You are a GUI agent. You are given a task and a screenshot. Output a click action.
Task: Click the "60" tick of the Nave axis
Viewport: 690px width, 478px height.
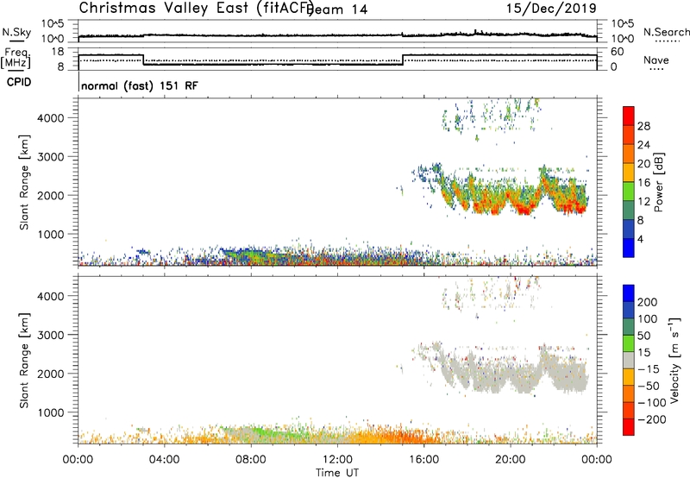pyautogui.click(x=617, y=52)
